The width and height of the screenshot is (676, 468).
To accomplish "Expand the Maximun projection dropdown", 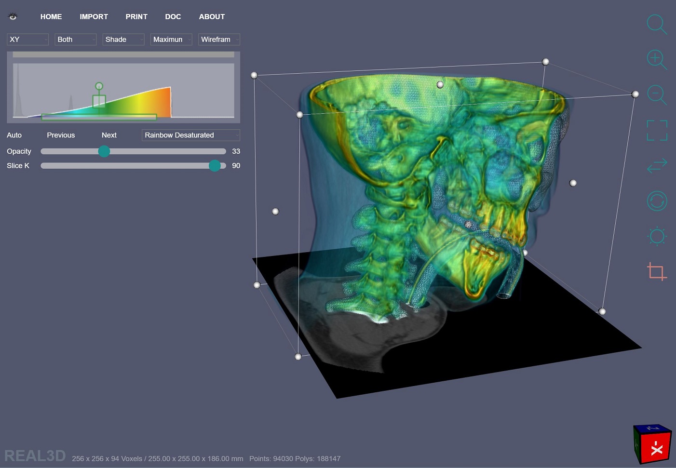I will [171, 40].
